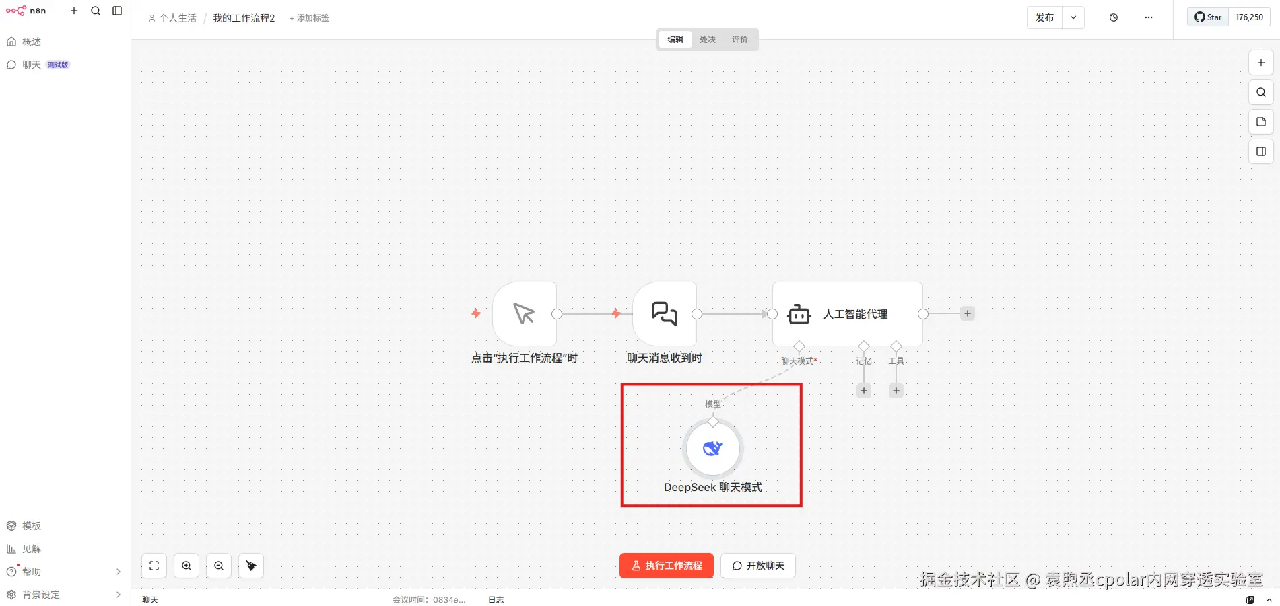Select the 人工智能代理 agent node

(848, 314)
